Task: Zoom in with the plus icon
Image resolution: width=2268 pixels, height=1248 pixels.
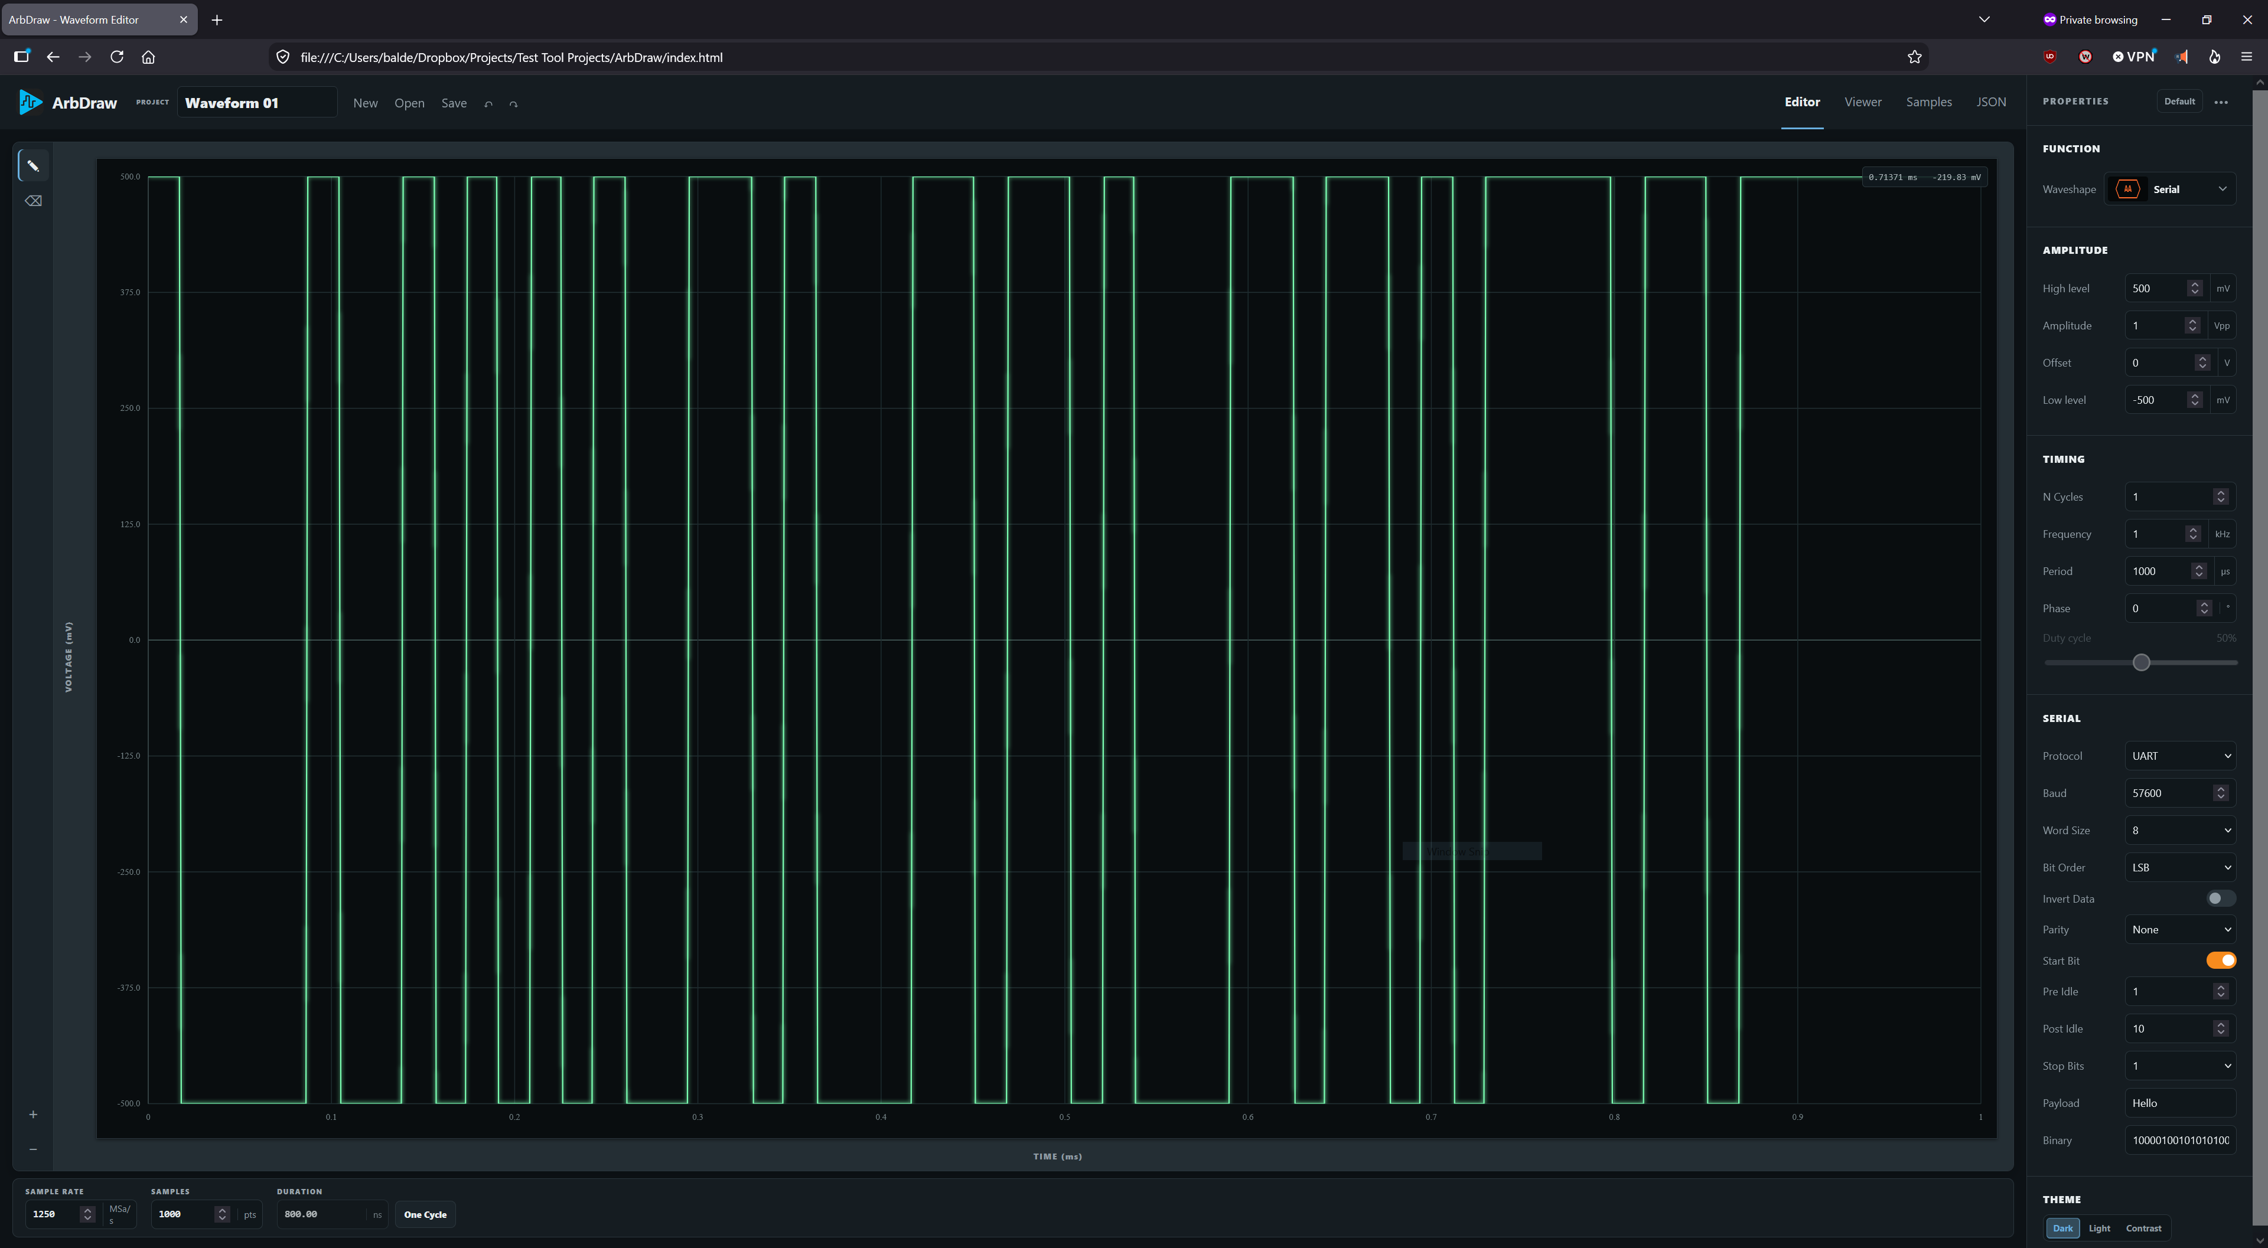Action: [34, 1114]
